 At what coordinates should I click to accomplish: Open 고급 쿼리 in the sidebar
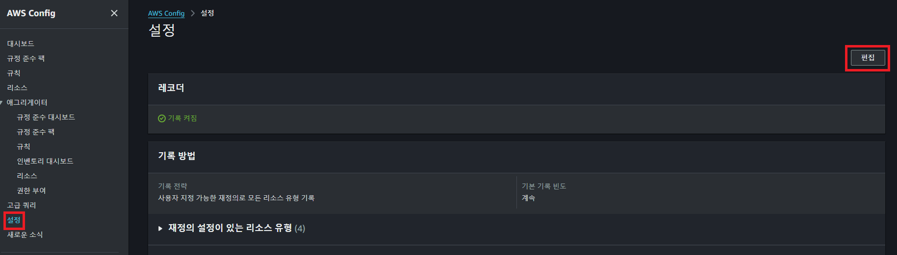click(22, 206)
